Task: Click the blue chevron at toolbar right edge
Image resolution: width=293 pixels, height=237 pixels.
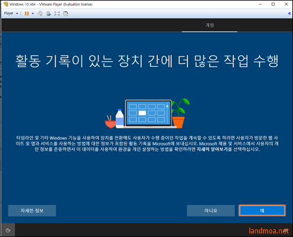Action: tap(289, 13)
